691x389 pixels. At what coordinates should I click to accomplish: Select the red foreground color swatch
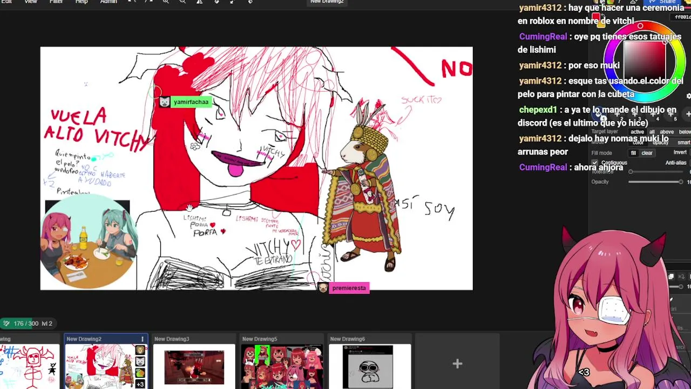pyautogui.click(x=595, y=17)
